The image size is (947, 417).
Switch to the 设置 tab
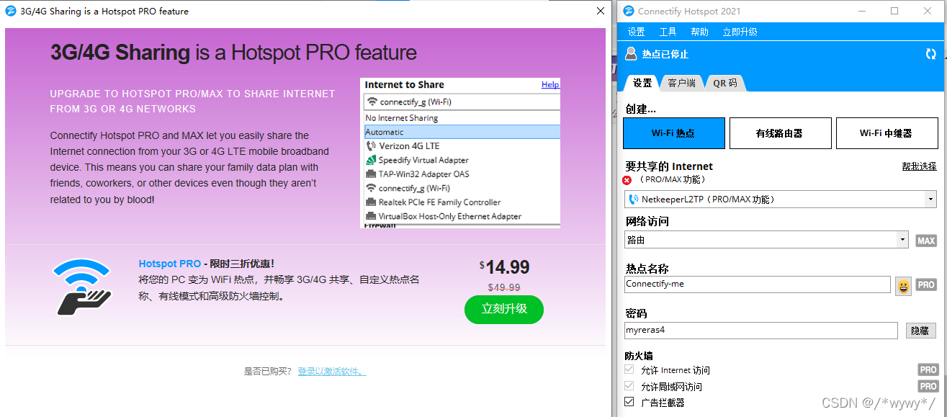[x=642, y=83]
